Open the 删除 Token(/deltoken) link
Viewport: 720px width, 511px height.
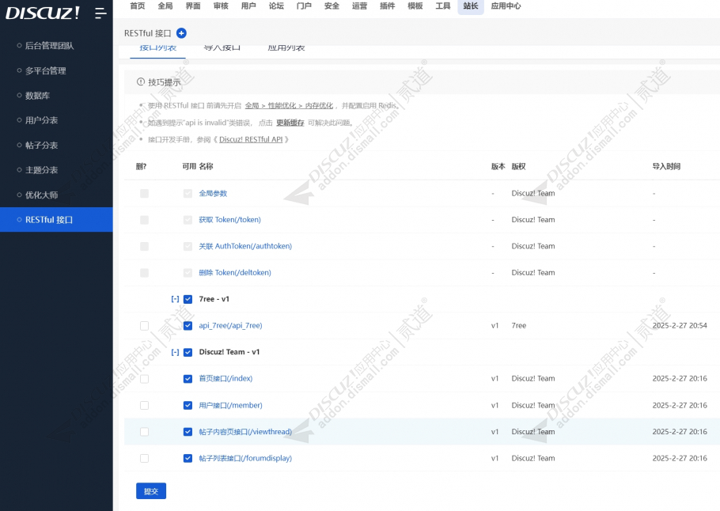coord(235,273)
